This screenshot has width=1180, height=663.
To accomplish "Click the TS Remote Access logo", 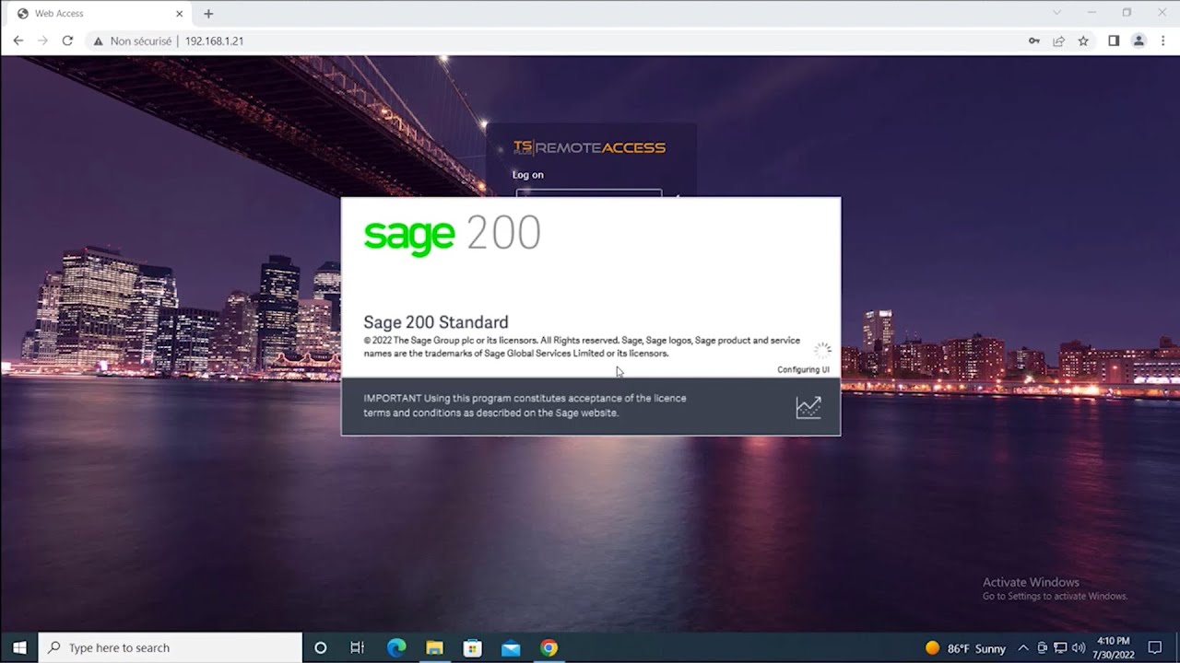I will click(x=589, y=147).
